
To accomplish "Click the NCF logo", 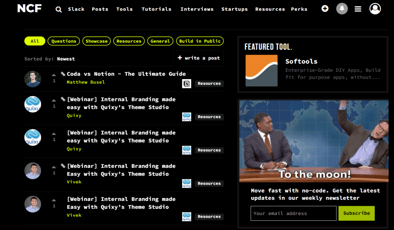I will pos(29,8).
